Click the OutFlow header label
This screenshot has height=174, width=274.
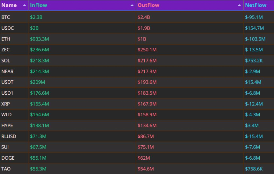(x=148, y=5)
